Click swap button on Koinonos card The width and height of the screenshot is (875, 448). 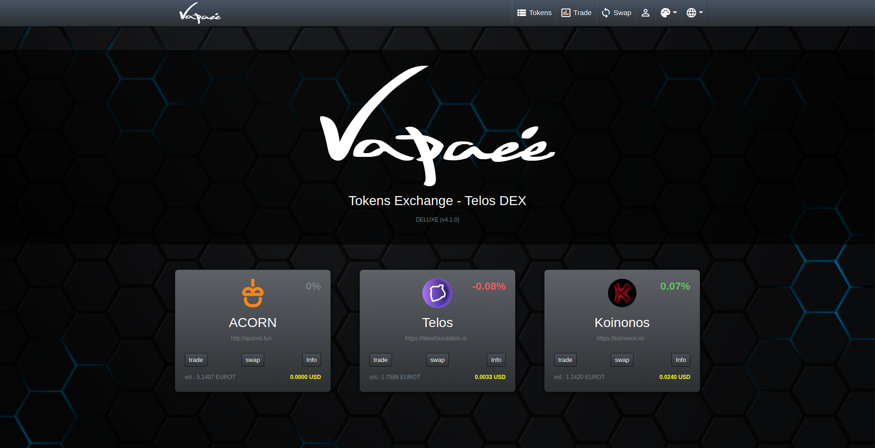coord(622,360)
